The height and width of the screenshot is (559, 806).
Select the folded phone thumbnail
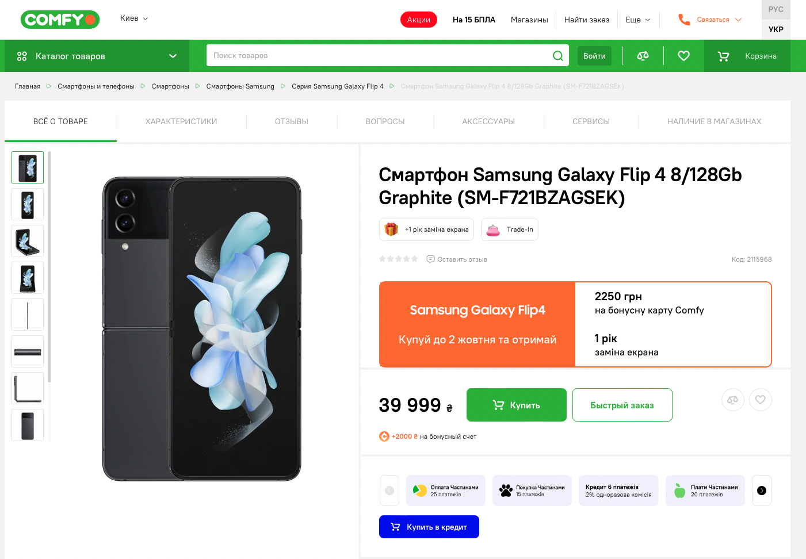coord(28,425)
